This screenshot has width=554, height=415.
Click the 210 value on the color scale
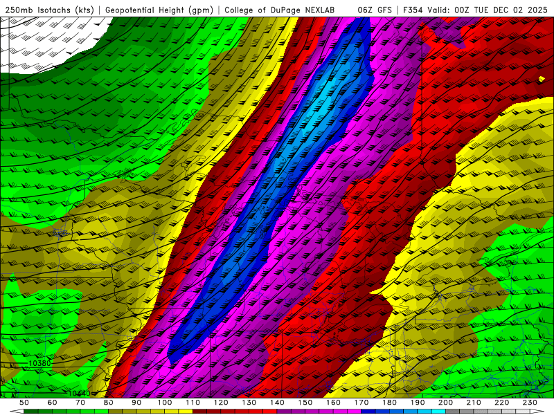(x=474, y=403)
